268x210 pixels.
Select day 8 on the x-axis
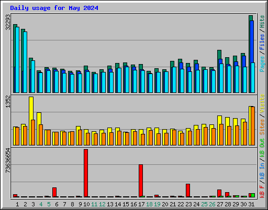[x=72, y=204]
